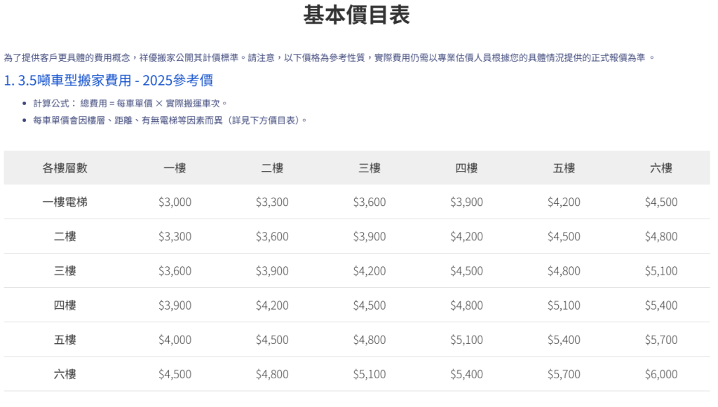Image resolution: width=718 pixels, height=407 pixels.
Task: Click the 六樓 row label
Action: [x=65, y=374]
